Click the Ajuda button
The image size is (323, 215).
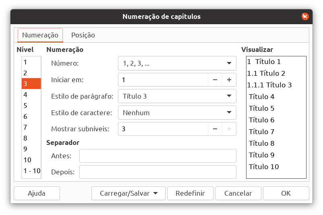coord(37,193)
